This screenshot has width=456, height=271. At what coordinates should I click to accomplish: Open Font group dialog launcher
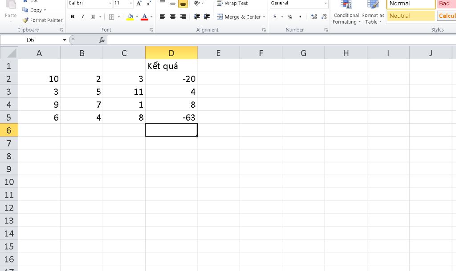click(x=151, y=30)
